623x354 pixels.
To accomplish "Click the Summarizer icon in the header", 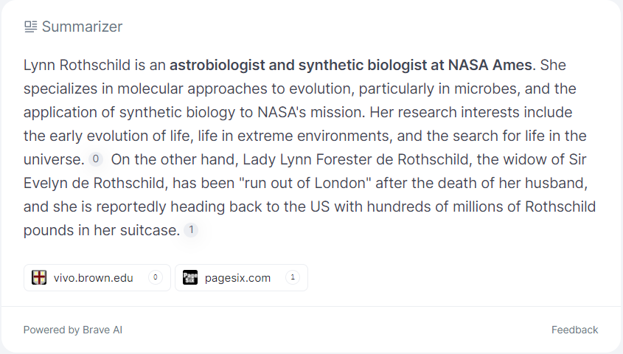I will pos(30,27).
